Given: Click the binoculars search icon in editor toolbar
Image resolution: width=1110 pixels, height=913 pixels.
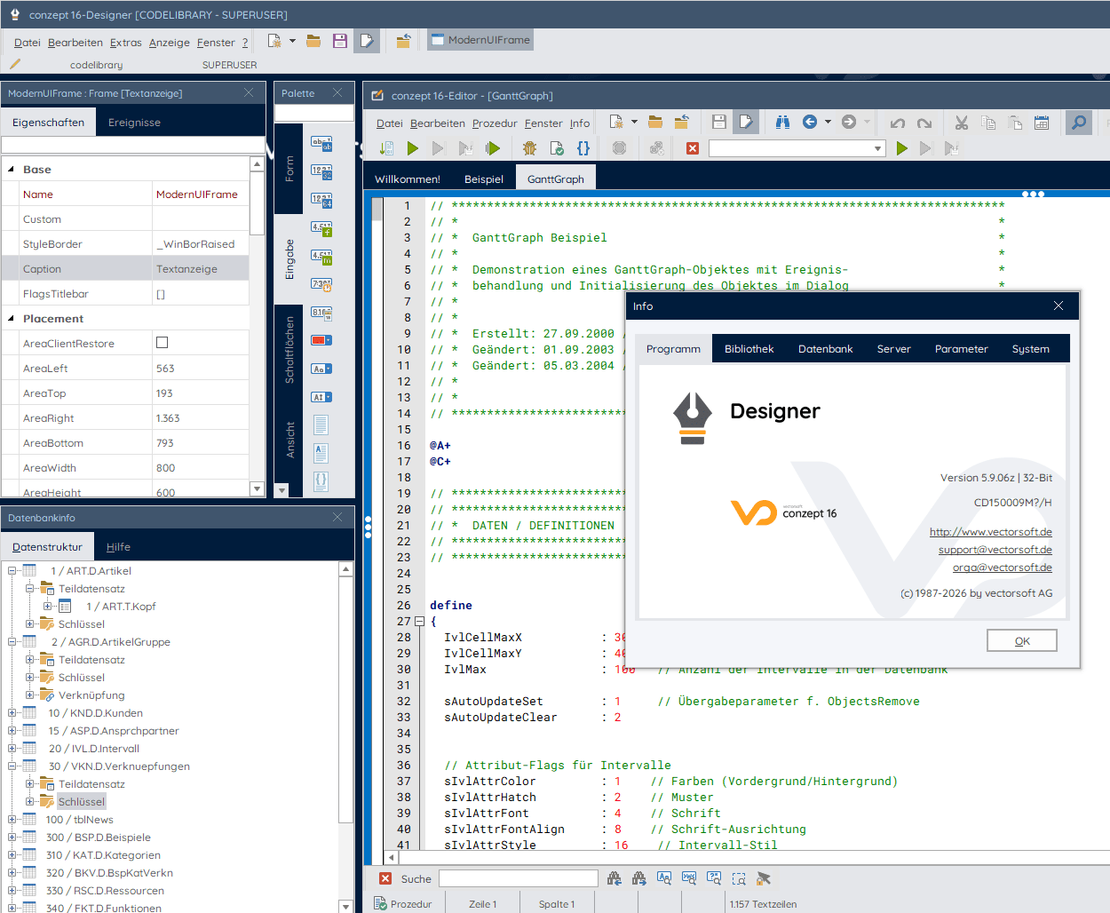Looking at the screenshot, I should pos(782,123).
